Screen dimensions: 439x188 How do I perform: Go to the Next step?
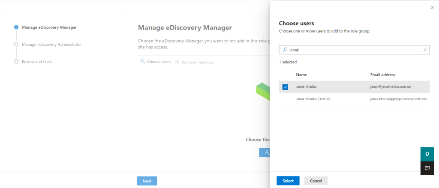click(x=147, y=181)
